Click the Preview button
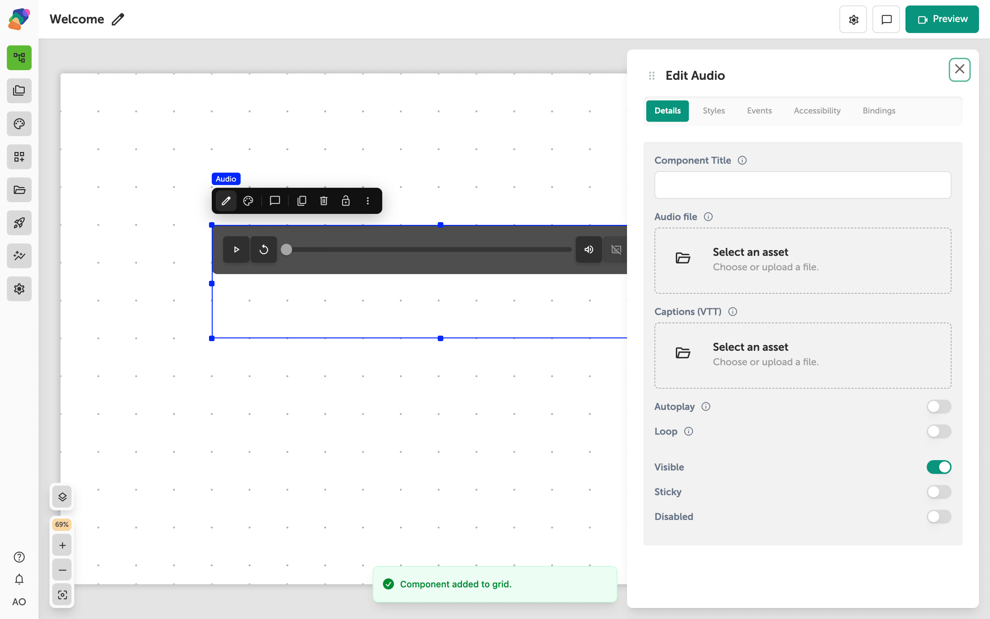The width and height of the screenshot is (990, 619). [x=942, y=19]
